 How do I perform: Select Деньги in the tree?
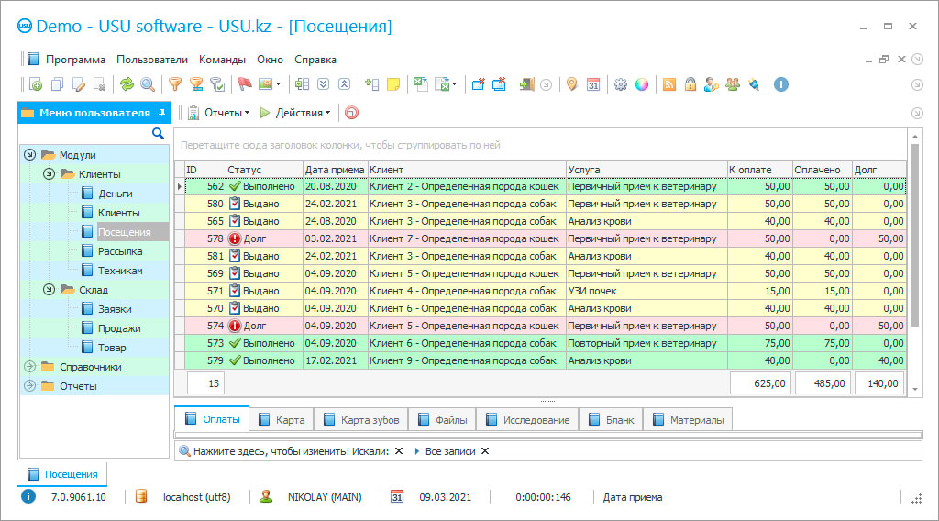pos(115,194)
